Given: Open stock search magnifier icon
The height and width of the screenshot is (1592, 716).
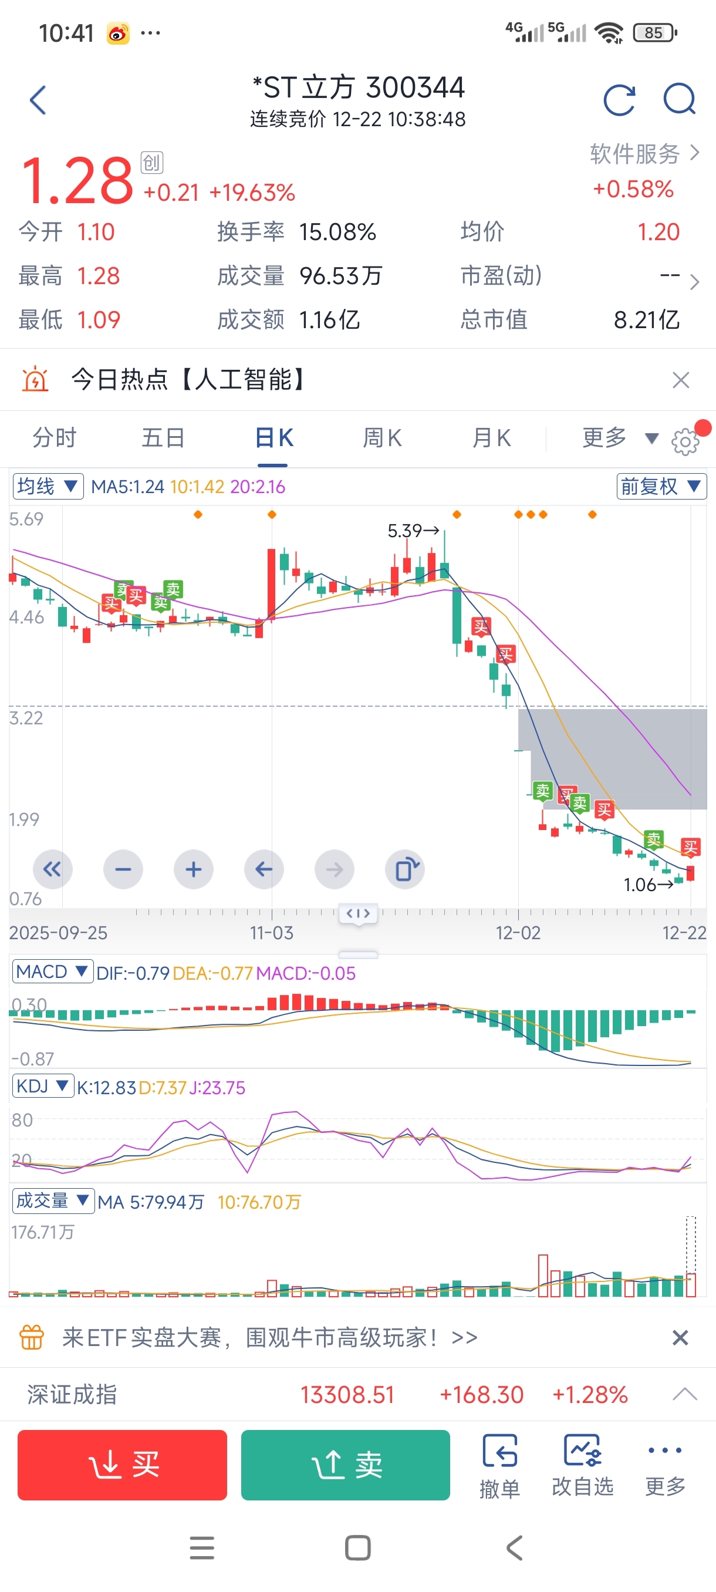Looking at the screenshot, I should (x=679, y=100).
